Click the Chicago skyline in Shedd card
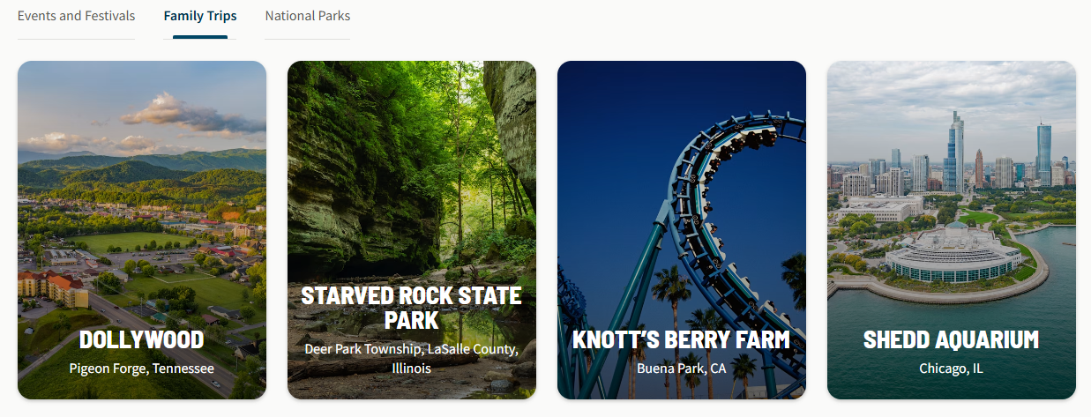The image size is (1091, 417). point(952,163)
